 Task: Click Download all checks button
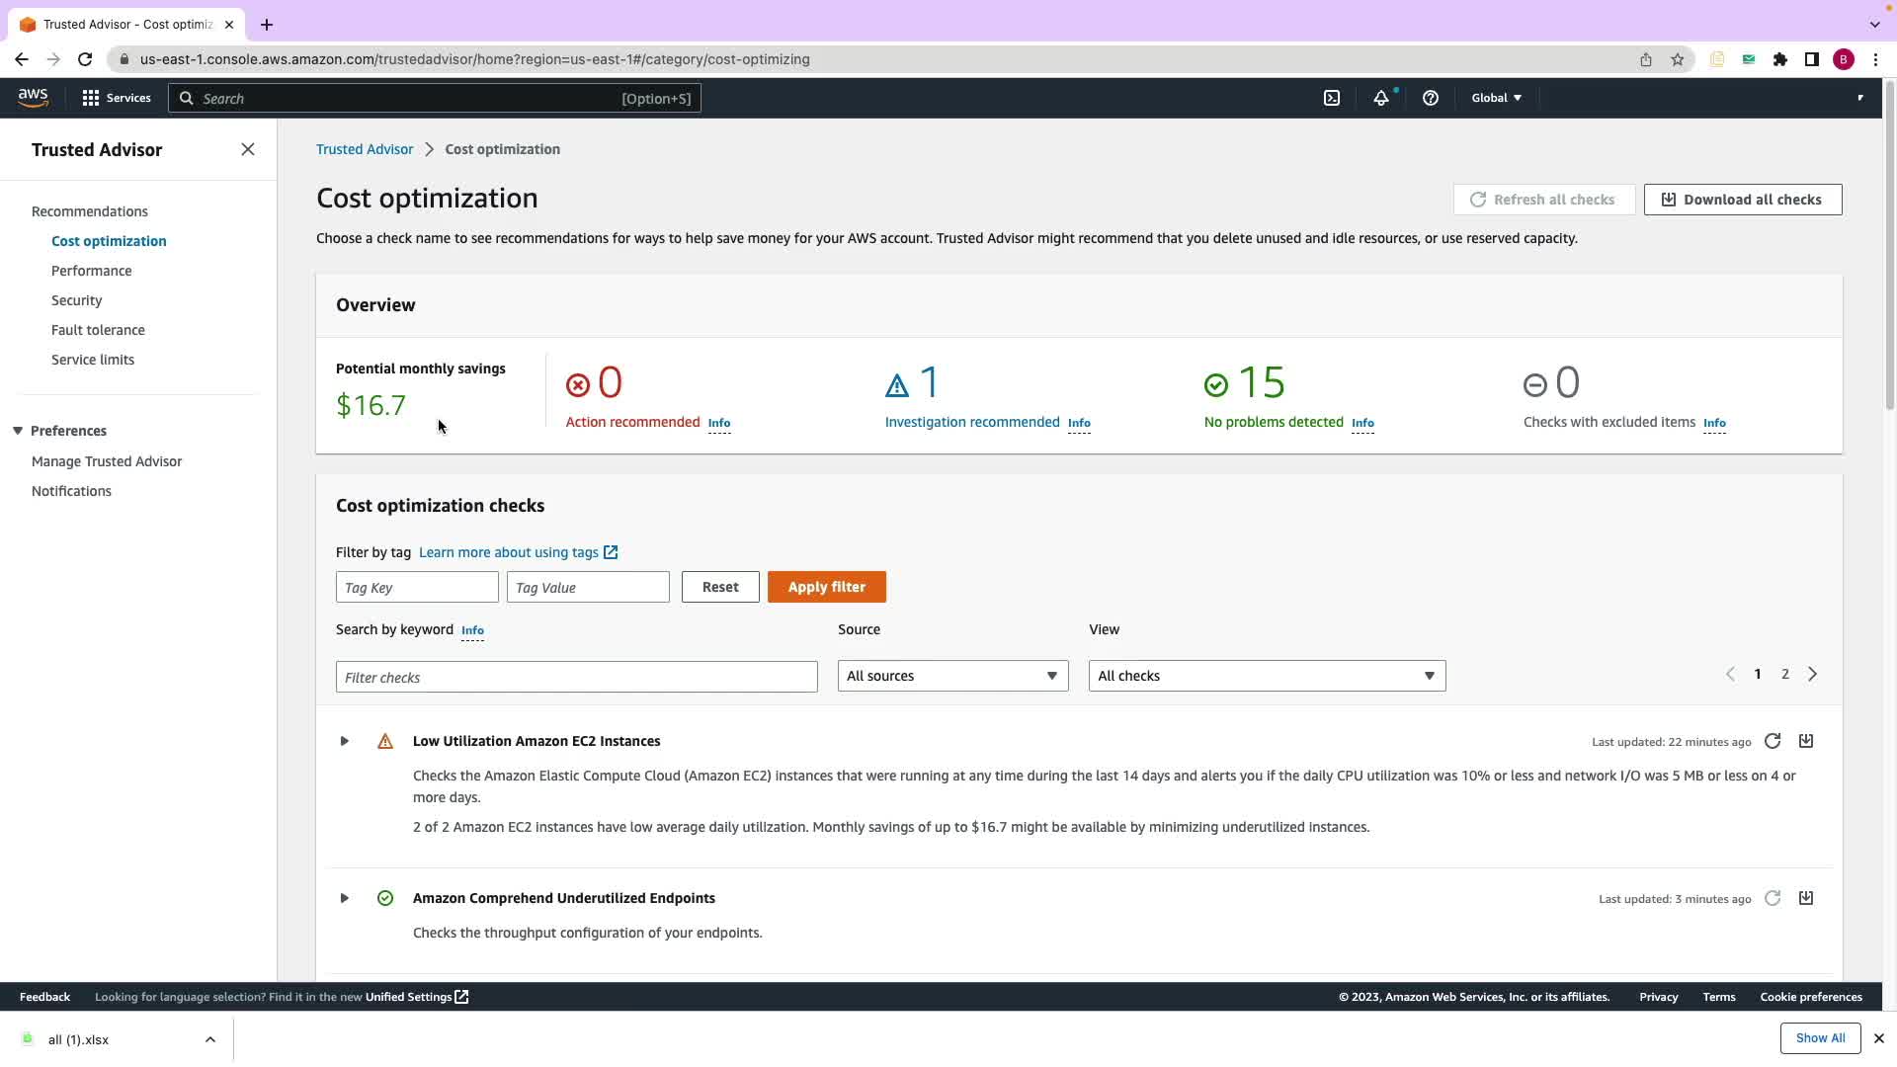pos(1742,200)
